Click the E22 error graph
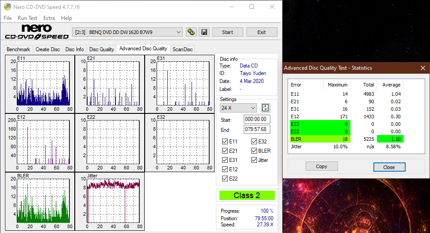This screenshot has width=430, height=233. coord(110,143)
